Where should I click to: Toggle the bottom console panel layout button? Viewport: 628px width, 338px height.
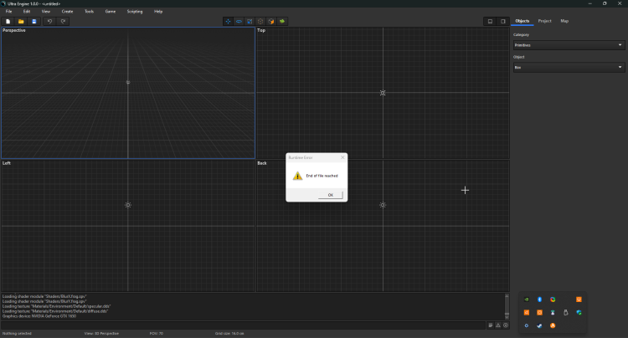click(490, 21)
